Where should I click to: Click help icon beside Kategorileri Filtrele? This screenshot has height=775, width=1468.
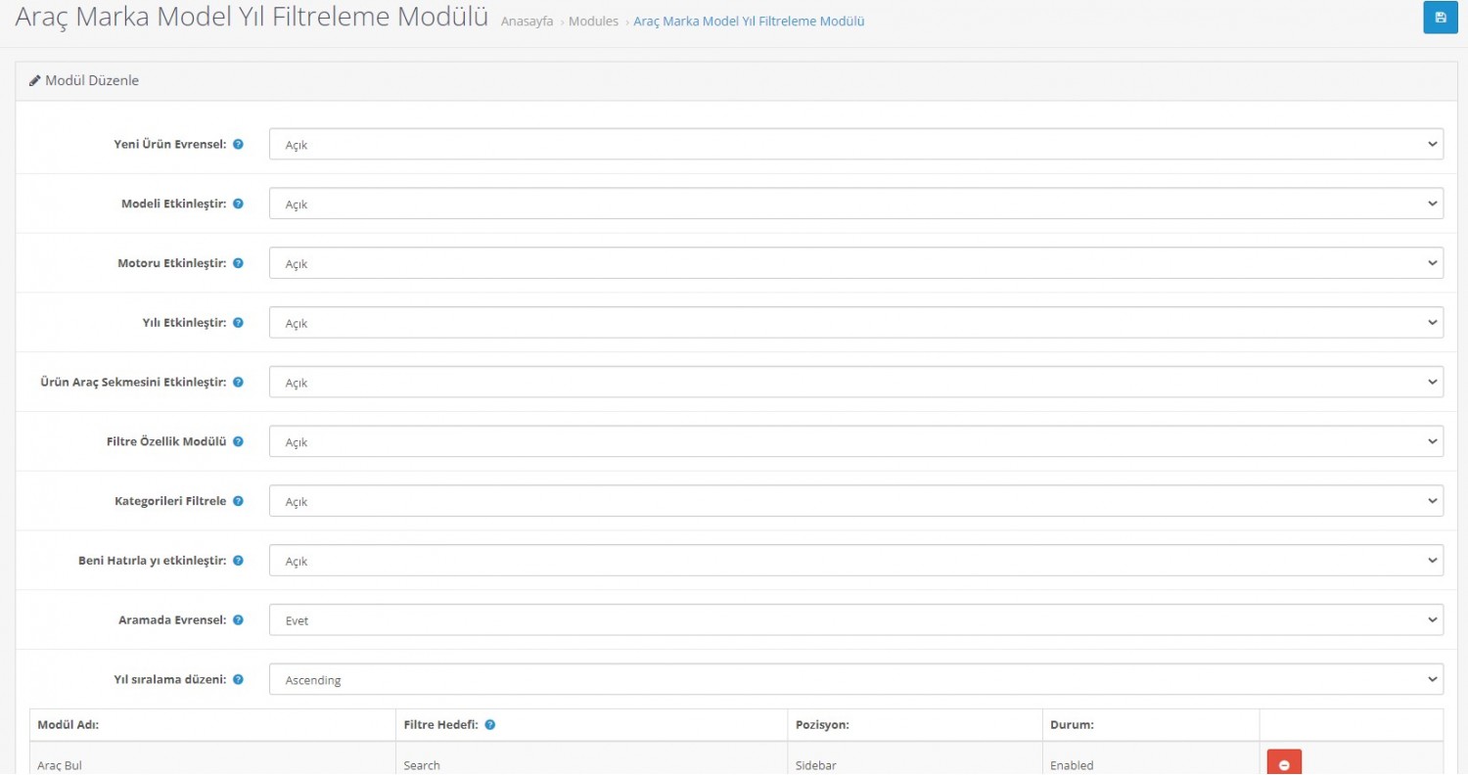(238, 501)
